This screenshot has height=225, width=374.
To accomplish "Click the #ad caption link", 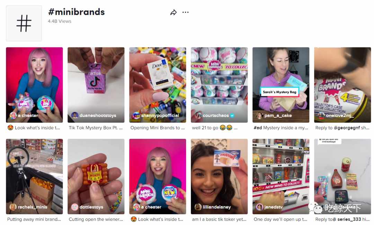I will [258, 128].
